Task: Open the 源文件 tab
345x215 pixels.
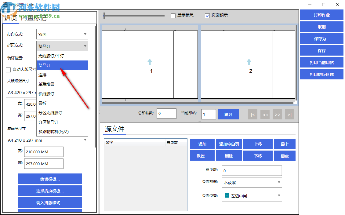Action: pyautogui.click(x=114, y=129)
